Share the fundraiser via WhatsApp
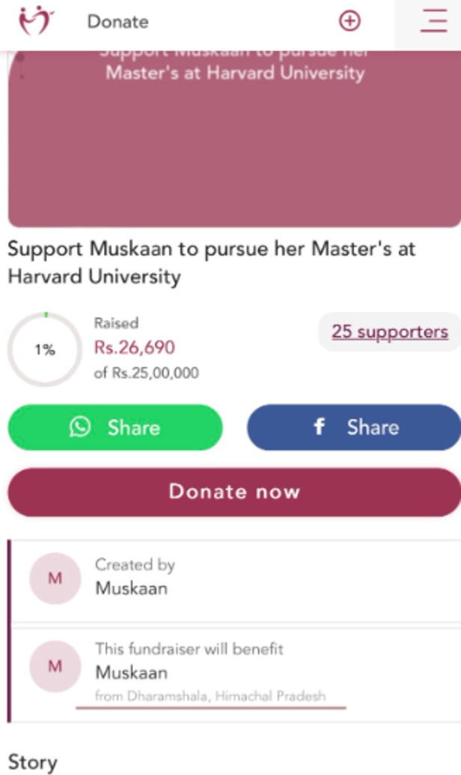Screen dimensions: 461x775 (x=115, y=427)
